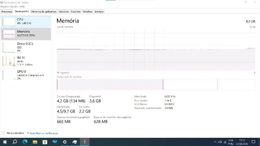Viewport: 260px width, 146px height.
Task: Collapse view with Menos detalhes
Action: pos(12,133)
